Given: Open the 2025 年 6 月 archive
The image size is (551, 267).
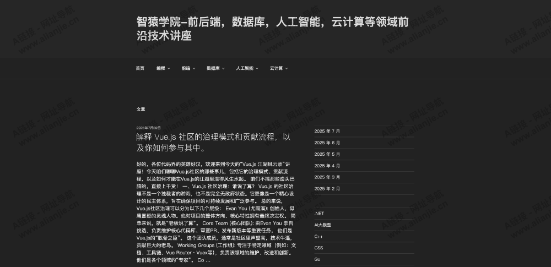Looking at the screenshot, I should point(327,143).
